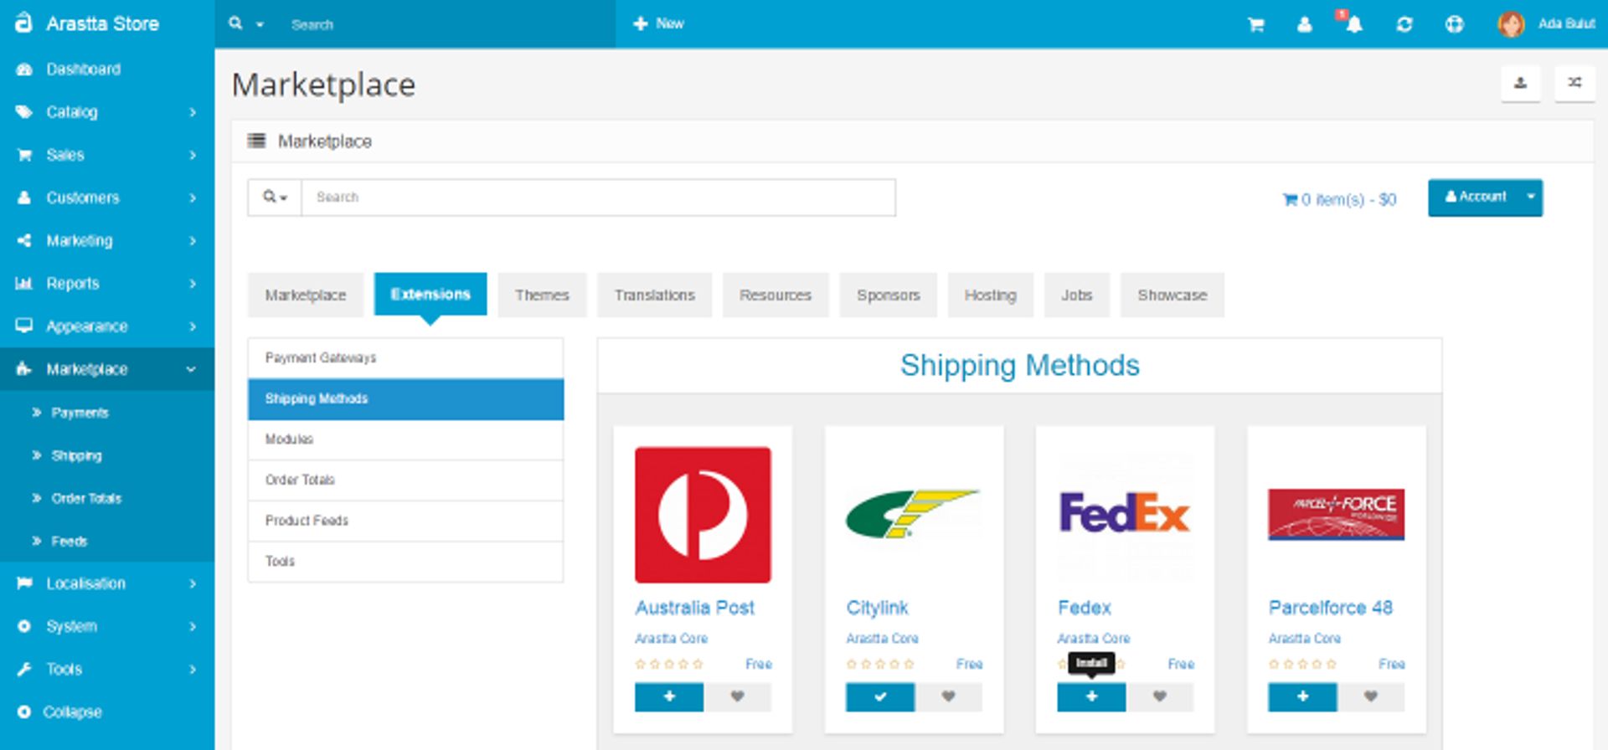Open Fedex extension title link

pos(1085,608)
